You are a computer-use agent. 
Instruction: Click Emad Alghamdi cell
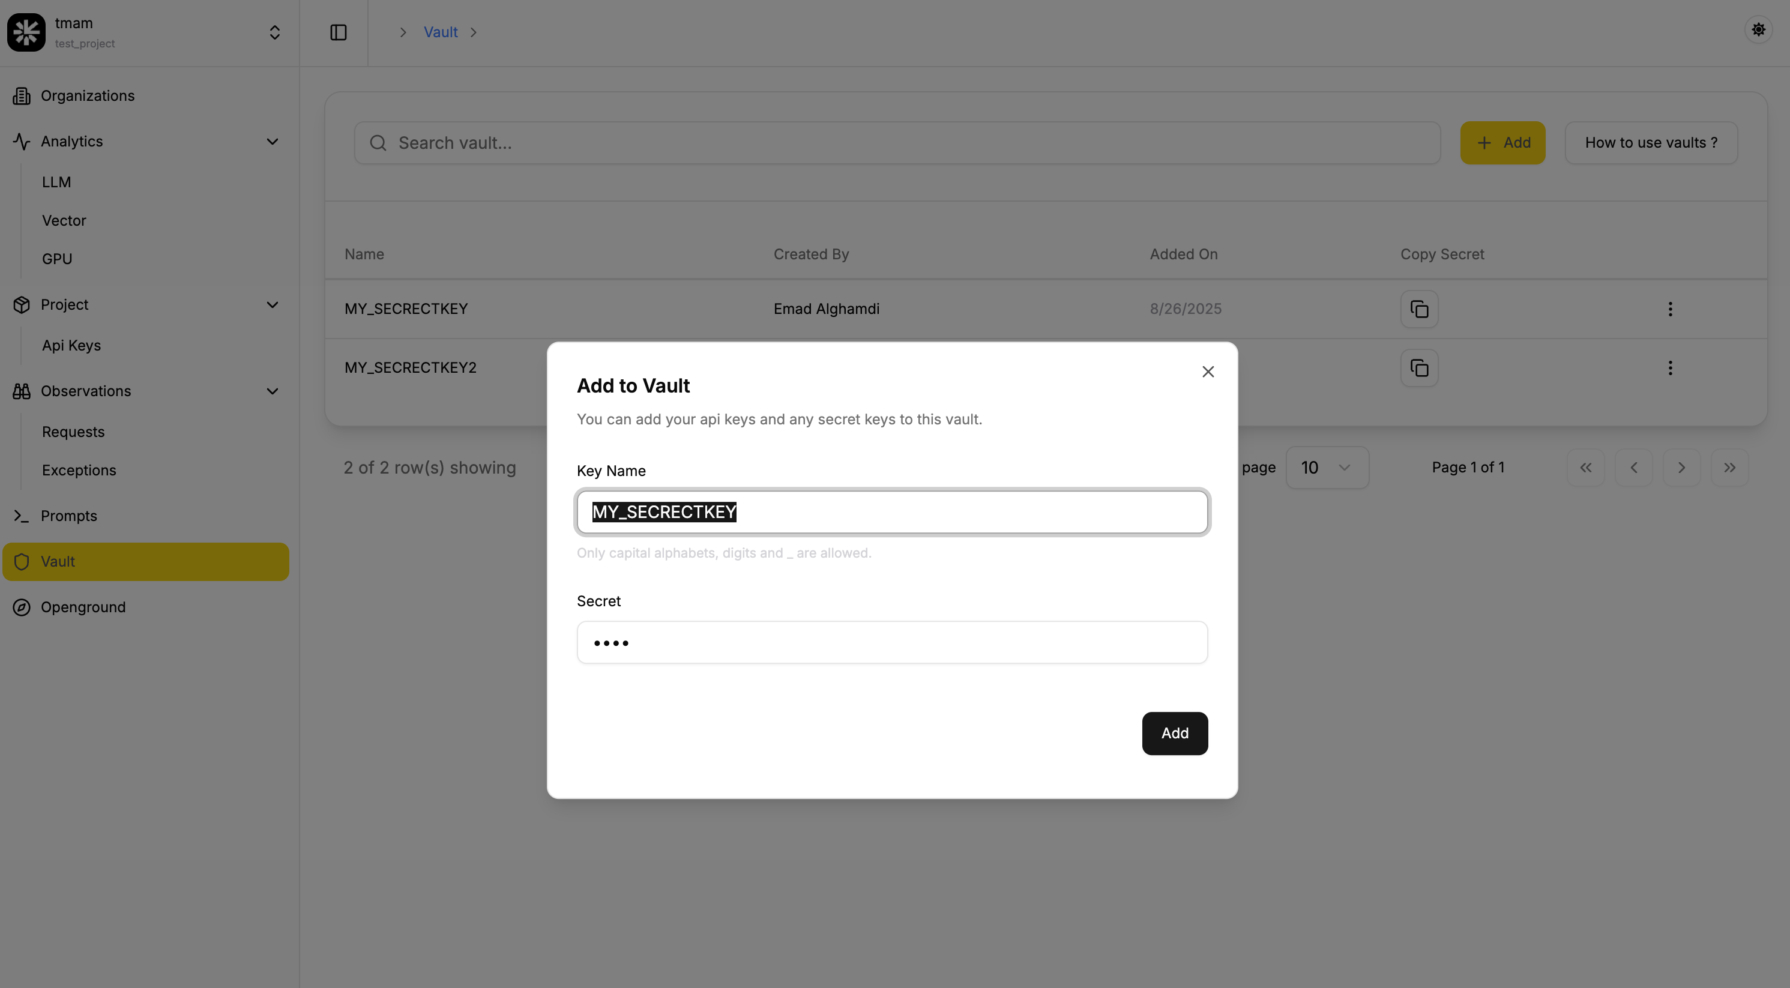(x=826, y=309)
